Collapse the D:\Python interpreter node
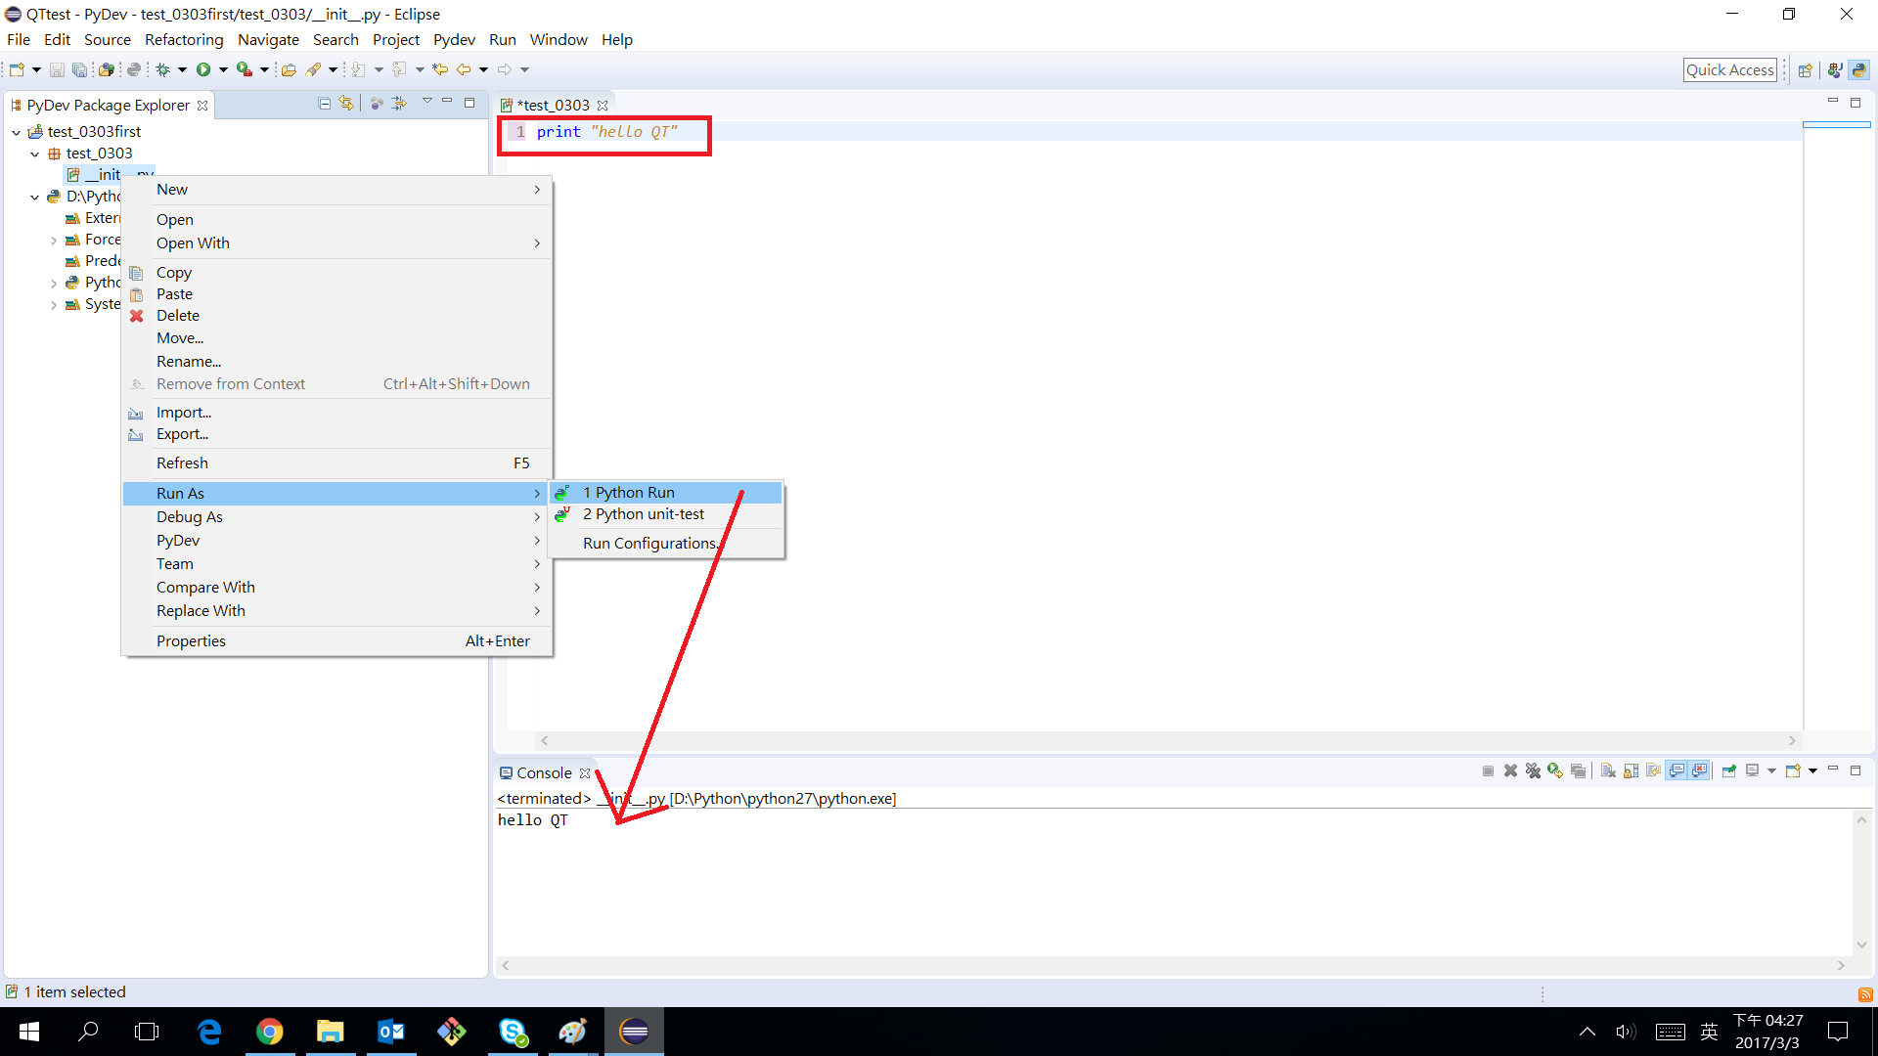Screen dimensions: 1878x1056 [x=35, y=197]
